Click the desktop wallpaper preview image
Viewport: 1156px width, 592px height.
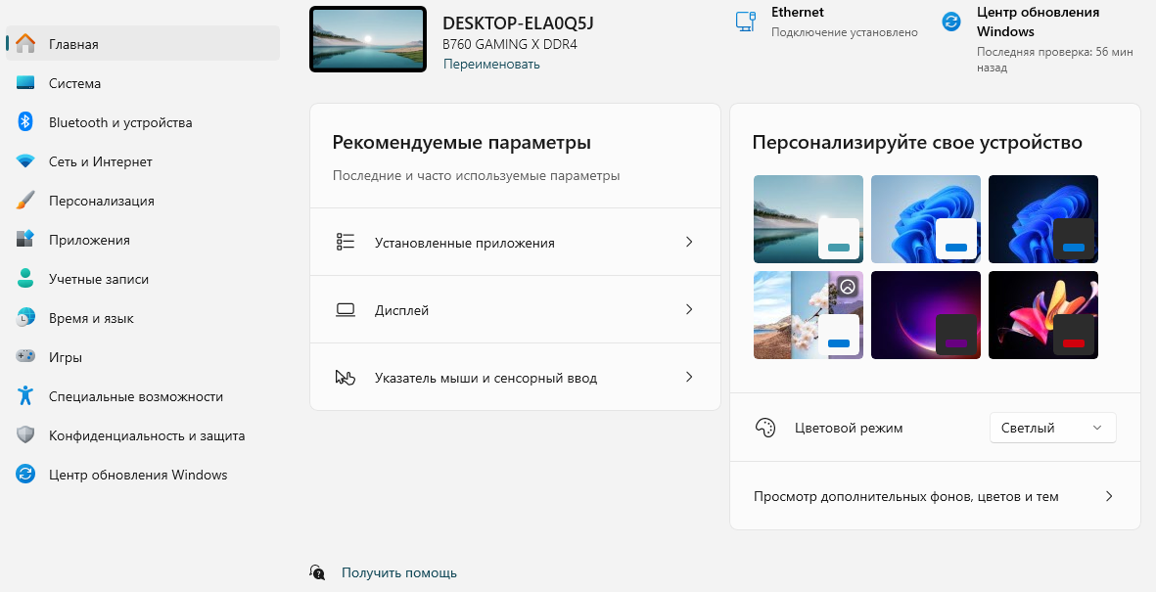coord(368,39)
